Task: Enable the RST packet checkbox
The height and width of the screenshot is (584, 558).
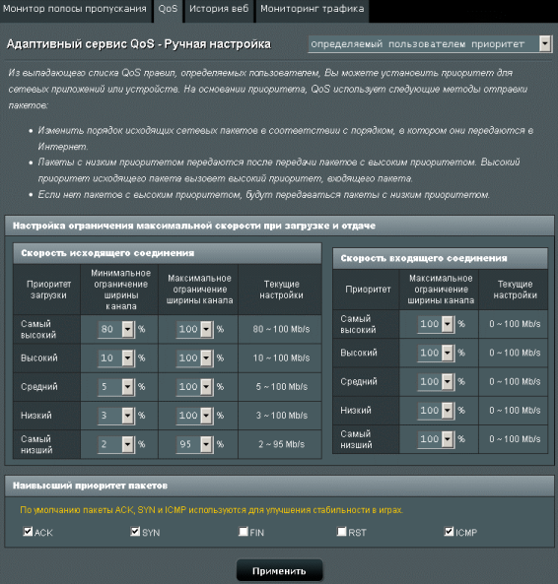Action: pyautogui.click(x=341, y=531)
